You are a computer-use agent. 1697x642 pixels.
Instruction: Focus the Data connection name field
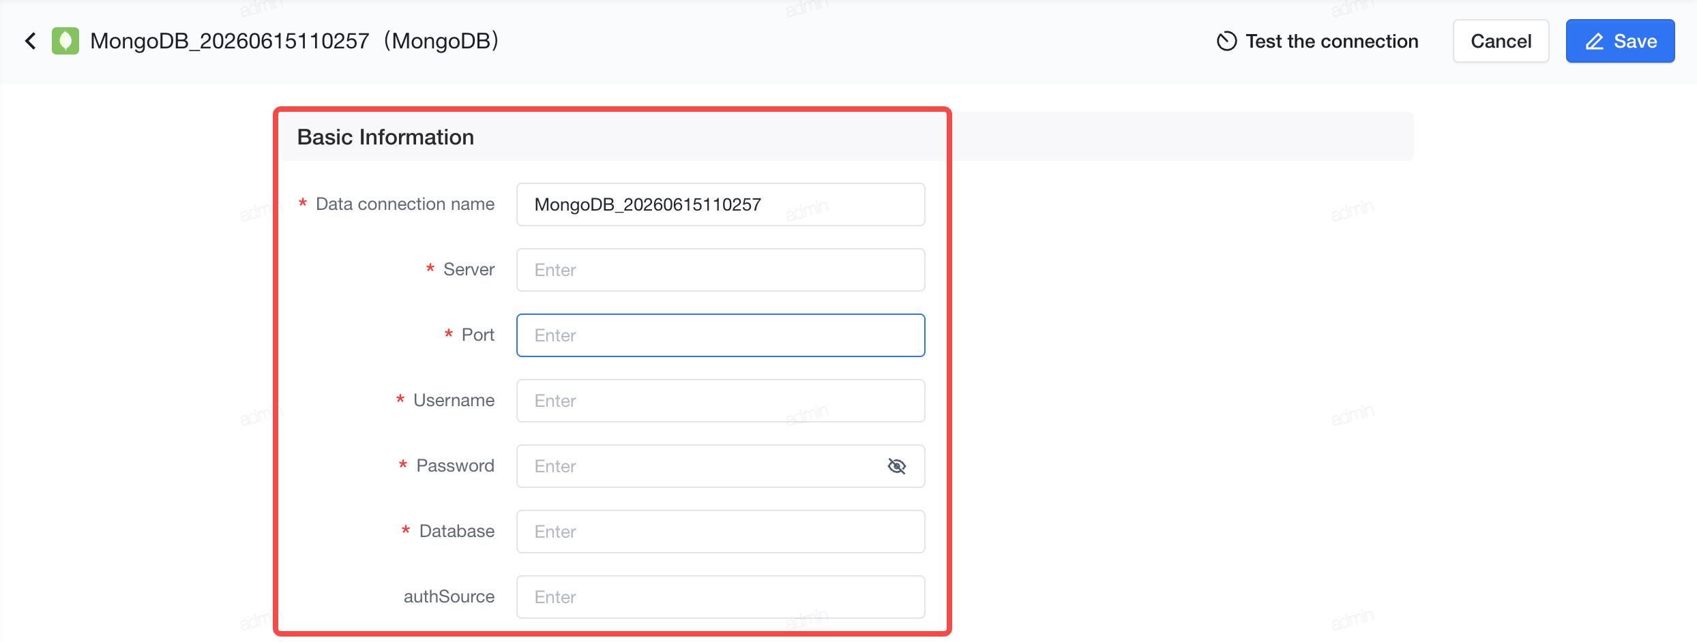coord(720,204)
